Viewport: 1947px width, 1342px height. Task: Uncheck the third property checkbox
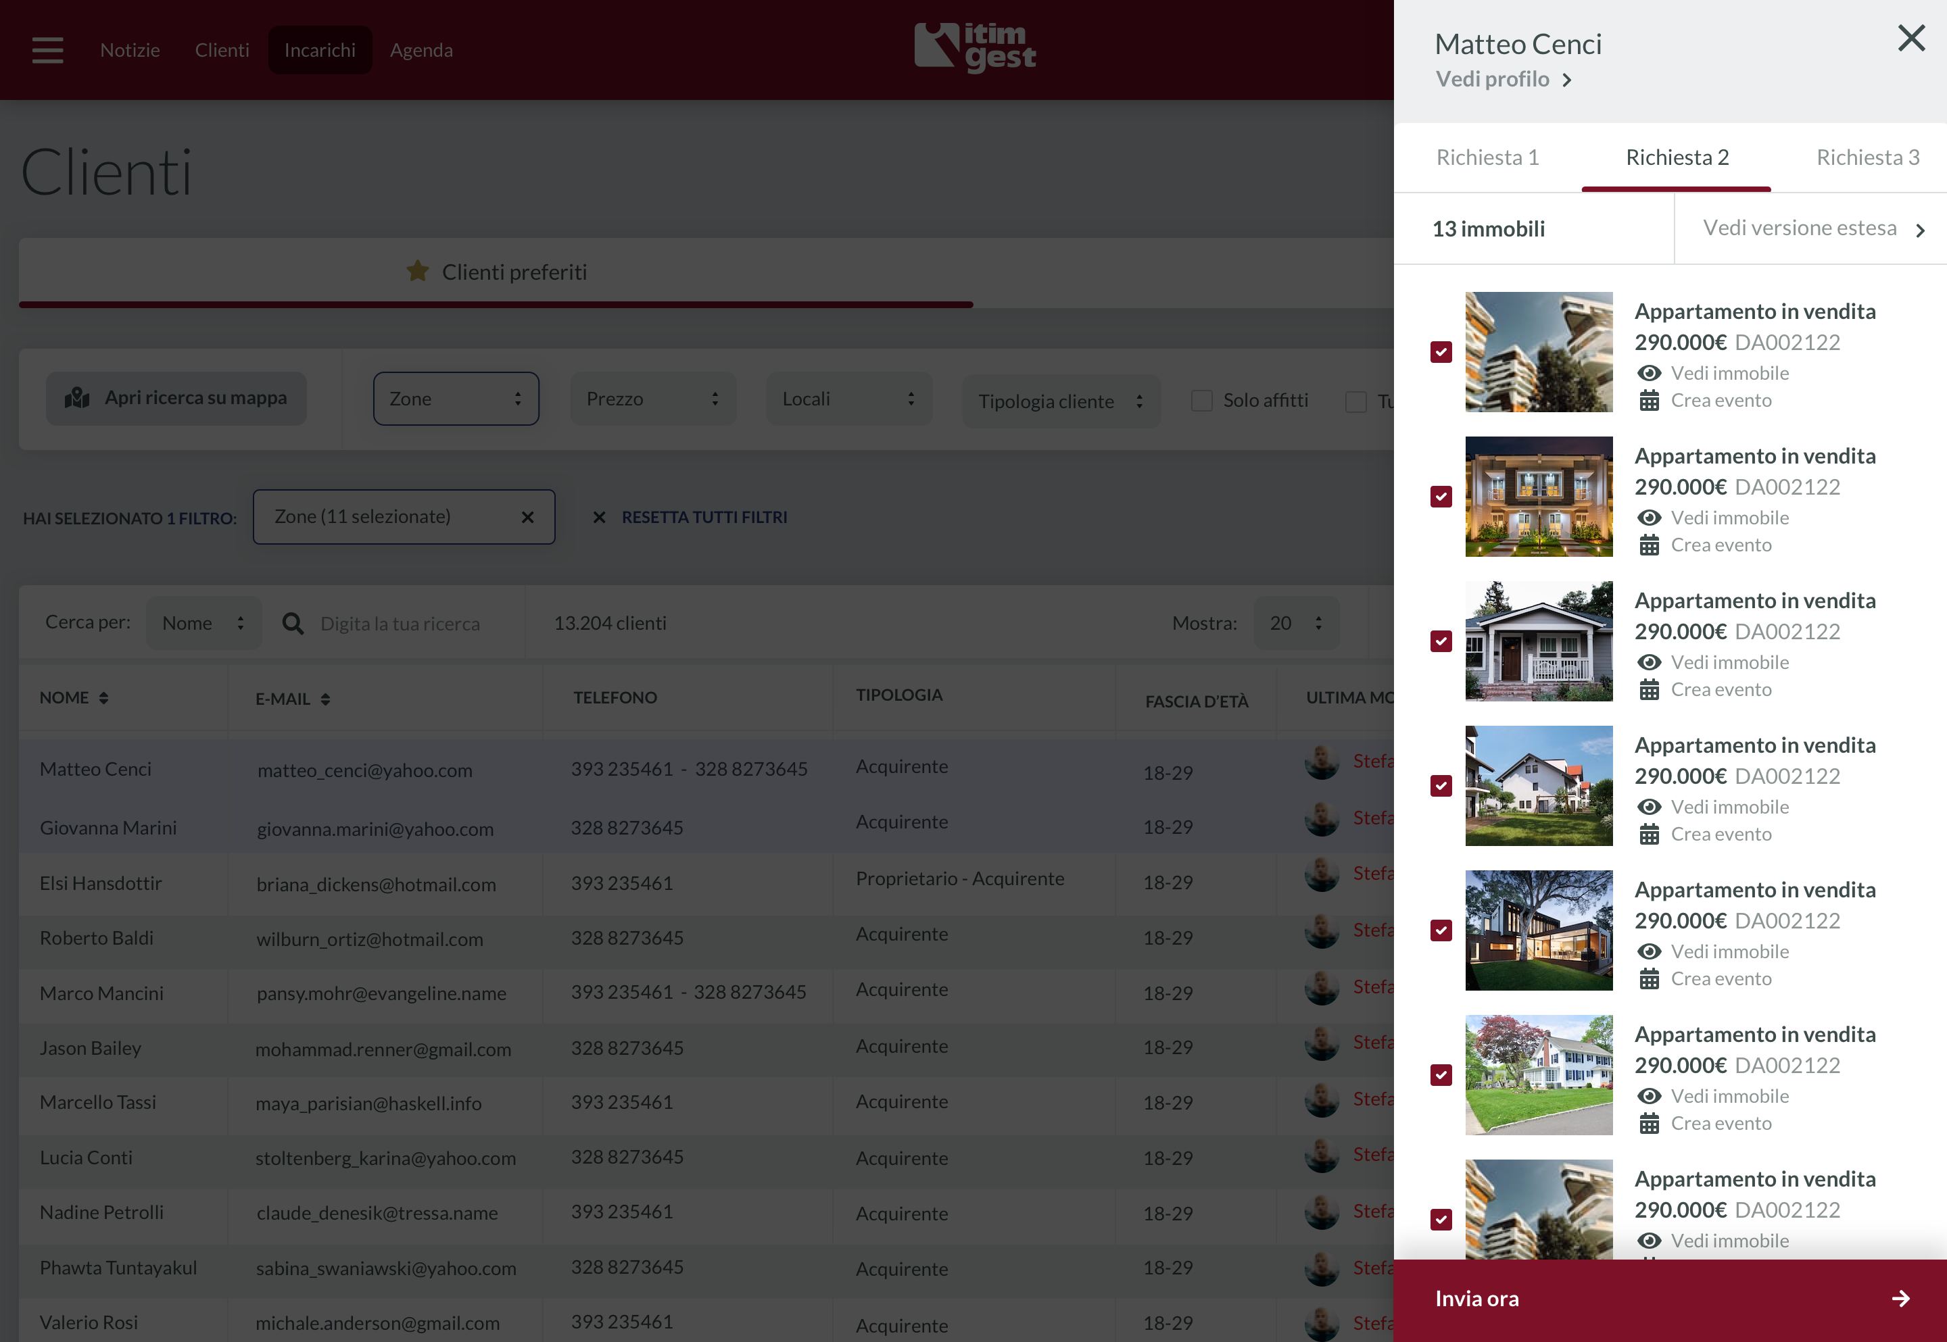point(1441,641)
